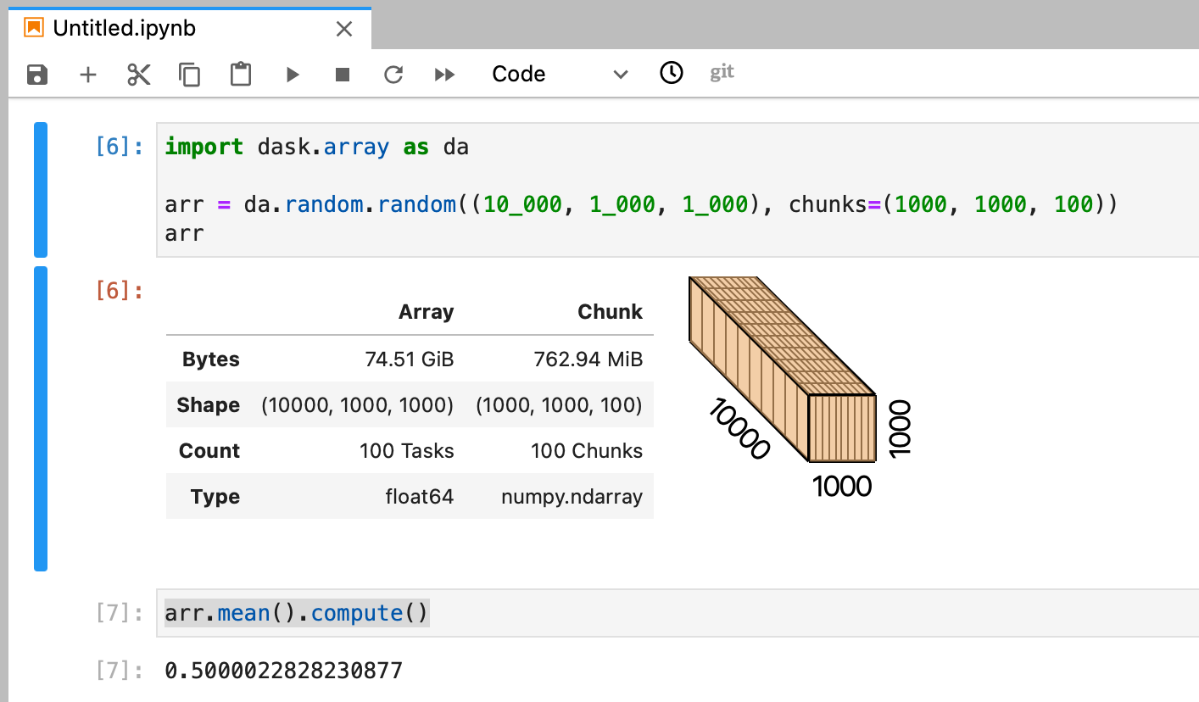
Task: Open the kernel history clock icon
Action: (x=671, y=74)
